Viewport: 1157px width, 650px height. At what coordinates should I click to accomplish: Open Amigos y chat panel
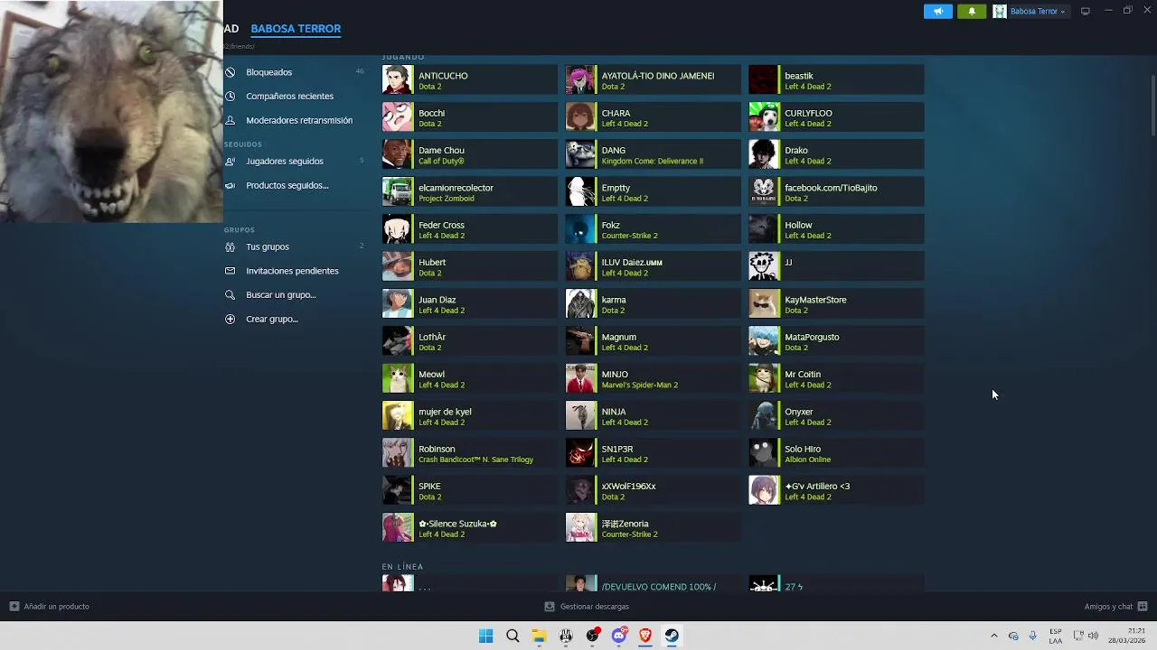1115,607
